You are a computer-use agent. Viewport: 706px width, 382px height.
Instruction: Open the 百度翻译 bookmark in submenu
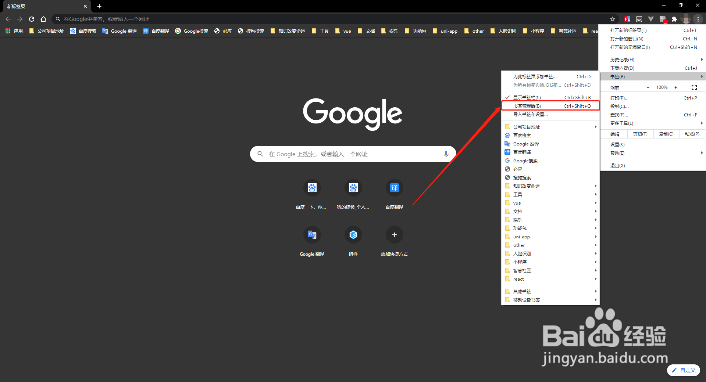pos(550,152)
